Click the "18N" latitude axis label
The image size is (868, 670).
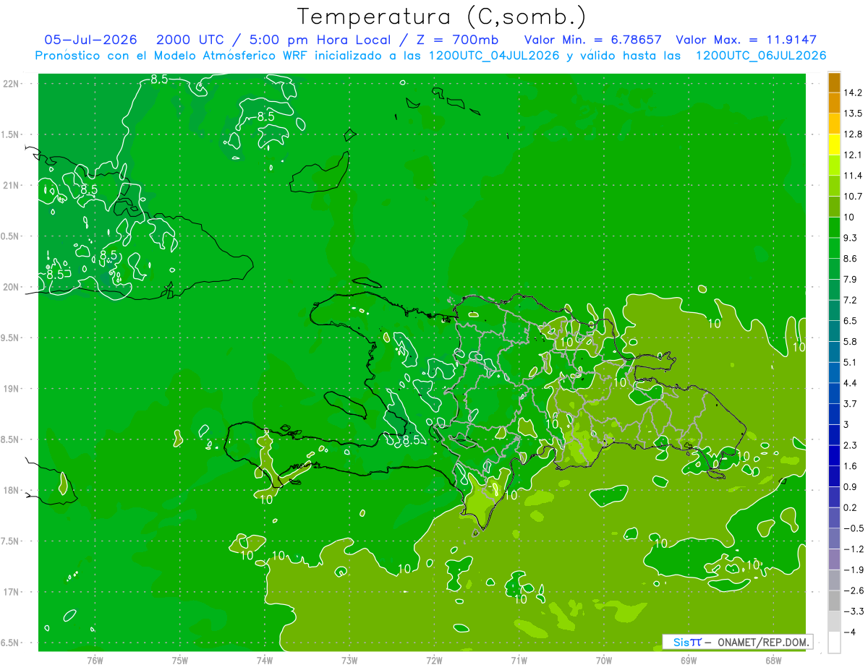click(12, 491)
